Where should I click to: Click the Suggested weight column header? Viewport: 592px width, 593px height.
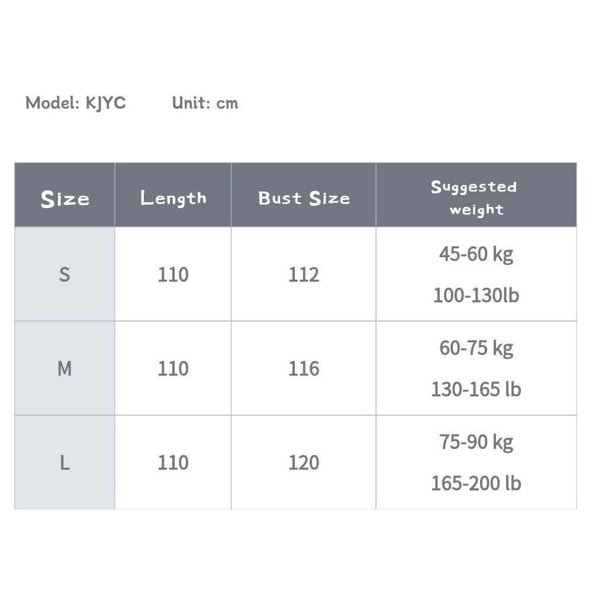[x=476, y=197]
